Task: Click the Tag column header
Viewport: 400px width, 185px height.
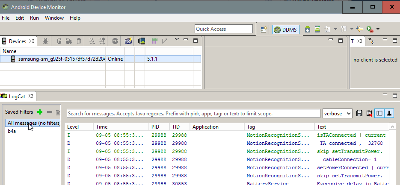Action: coord(279,127)
